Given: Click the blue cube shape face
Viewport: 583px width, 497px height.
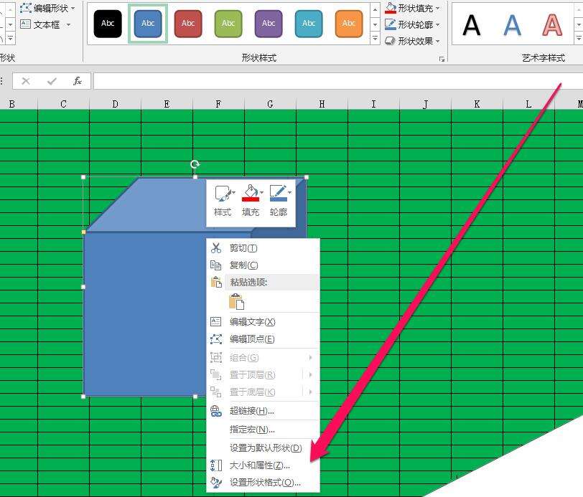Looking at the screenshot, I should pyautogui.click(x=145, y=314).
